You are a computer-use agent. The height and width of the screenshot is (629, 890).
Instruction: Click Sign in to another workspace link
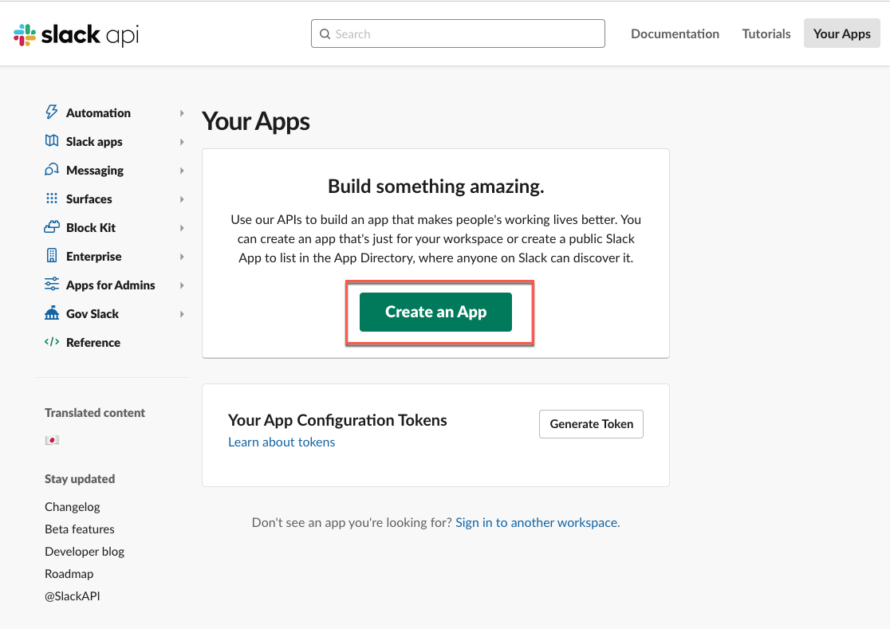click(x=537, y=522)
